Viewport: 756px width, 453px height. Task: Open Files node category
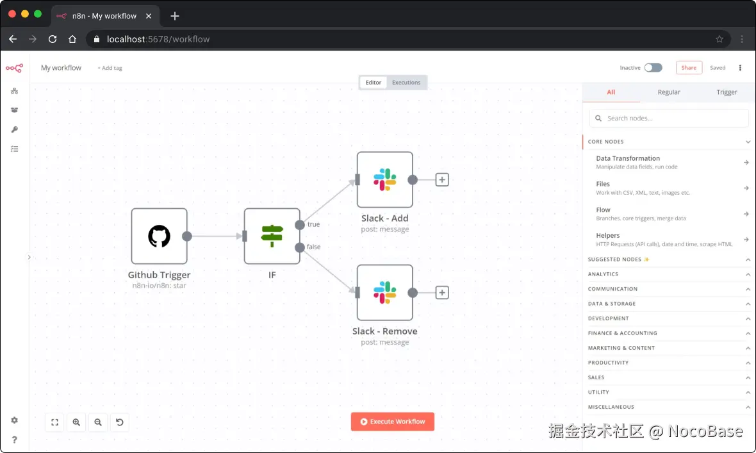tap(669, 188)
